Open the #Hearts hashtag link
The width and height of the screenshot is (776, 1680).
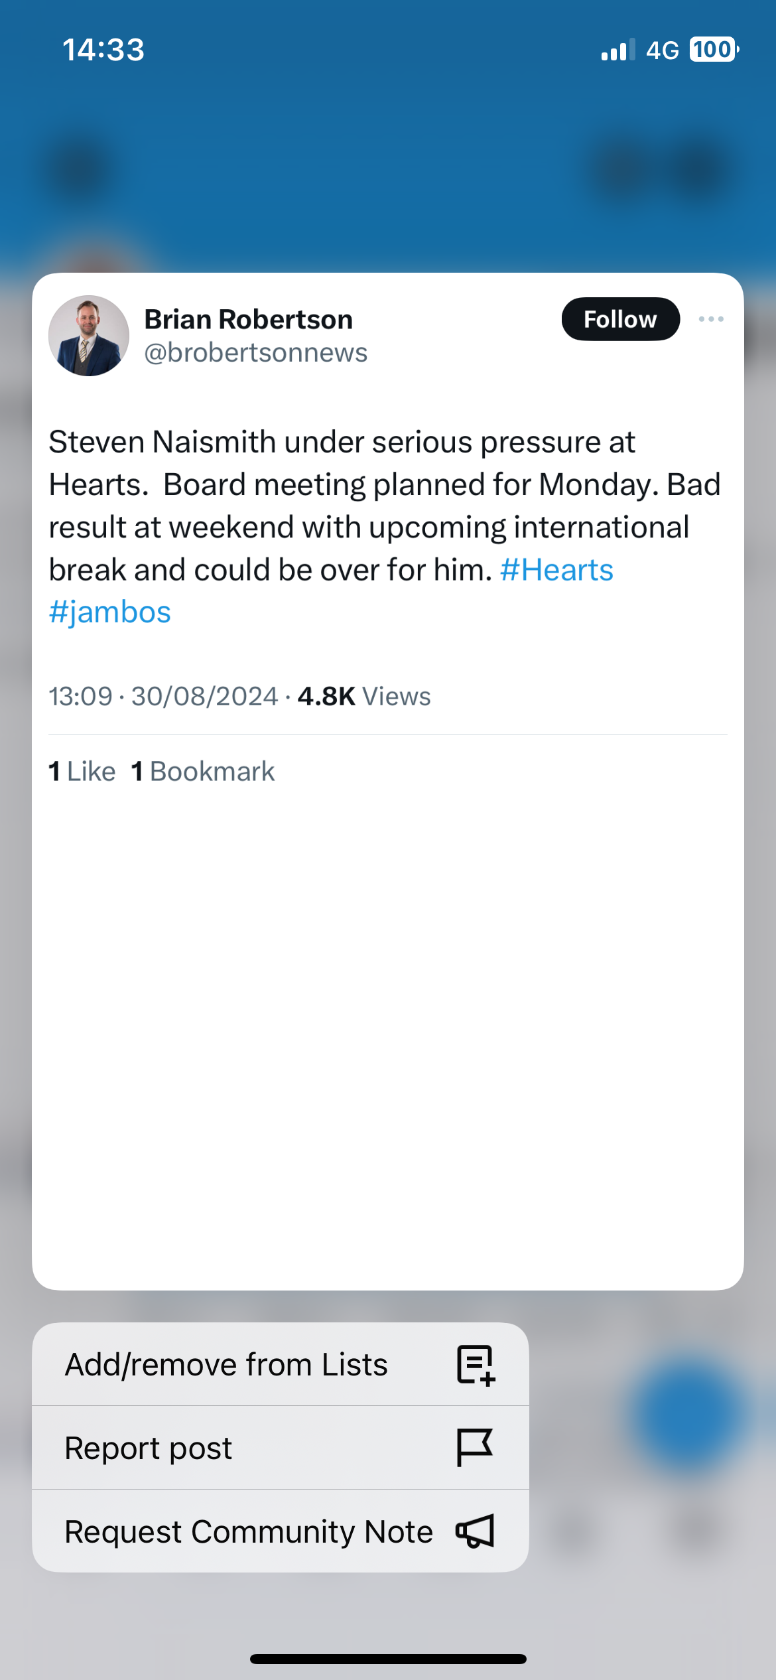coord(556,570)
